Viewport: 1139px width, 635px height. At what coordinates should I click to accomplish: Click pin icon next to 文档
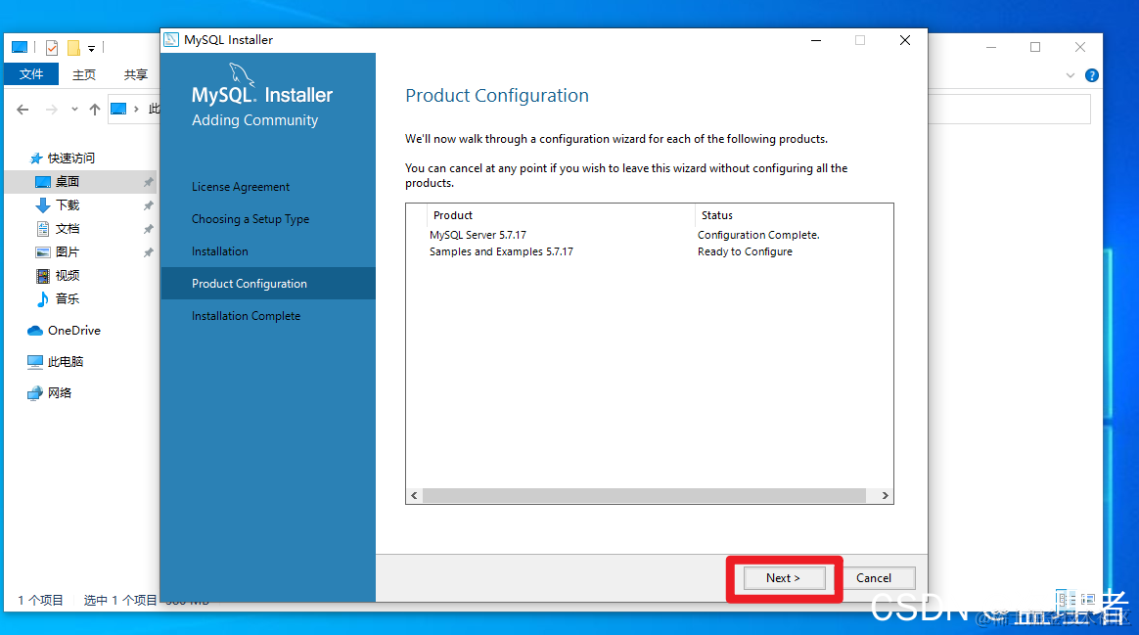pos(148,229)
